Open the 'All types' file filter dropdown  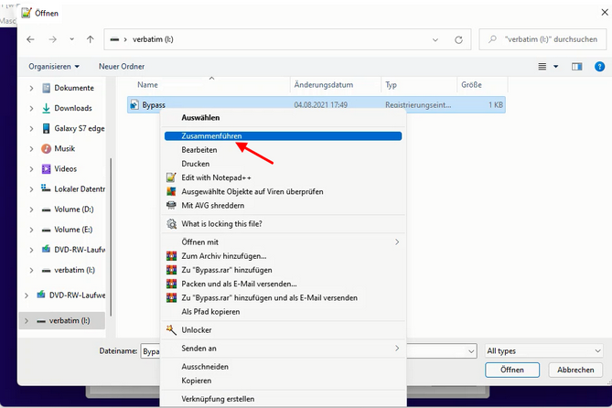pyautogui.click(x=543, y=350)
